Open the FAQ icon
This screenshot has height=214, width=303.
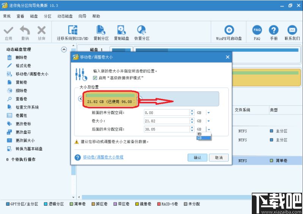[257, 30]
